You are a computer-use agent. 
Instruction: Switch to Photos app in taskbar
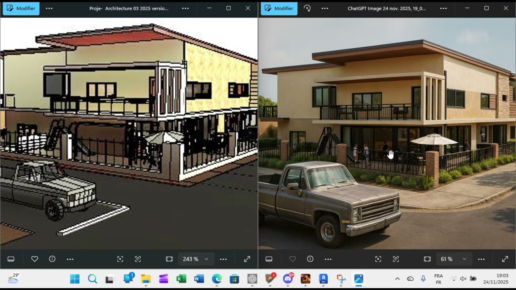(x=359, y=279)
